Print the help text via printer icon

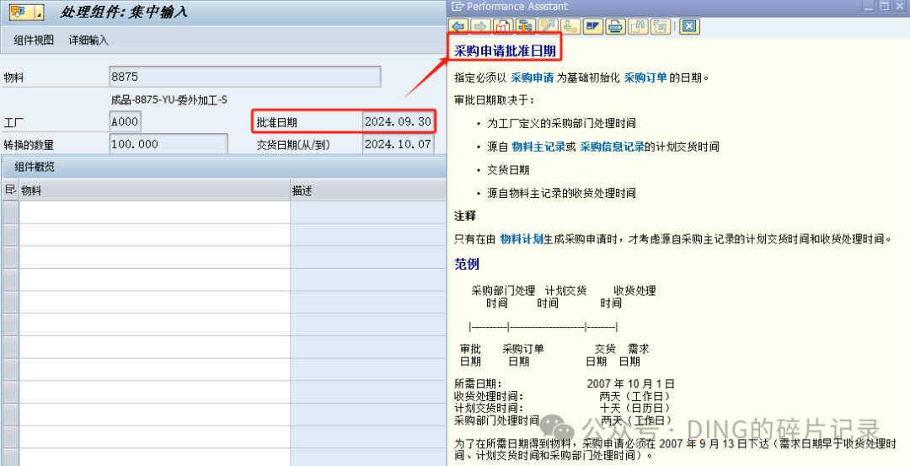pyautogui.click(x=616, y=27)
